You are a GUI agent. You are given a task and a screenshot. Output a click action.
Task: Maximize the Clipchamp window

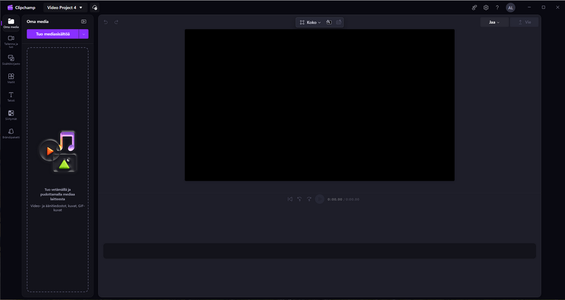[544, 7]
